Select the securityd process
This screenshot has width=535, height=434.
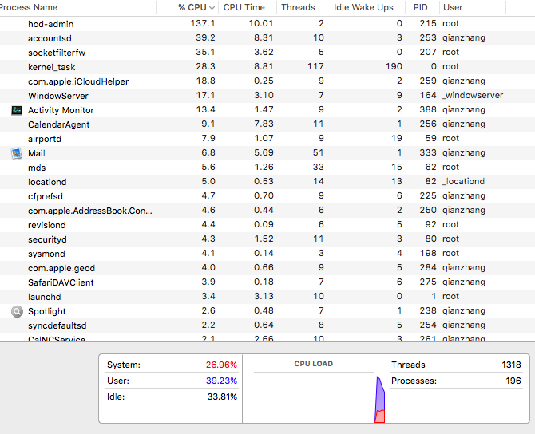coord(47,239)
